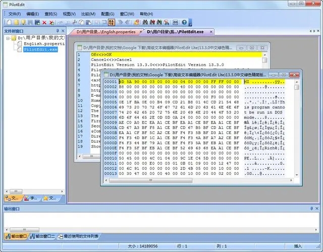
Task: Collapse the D:\ folder tree node
Action: click(8, 38)
